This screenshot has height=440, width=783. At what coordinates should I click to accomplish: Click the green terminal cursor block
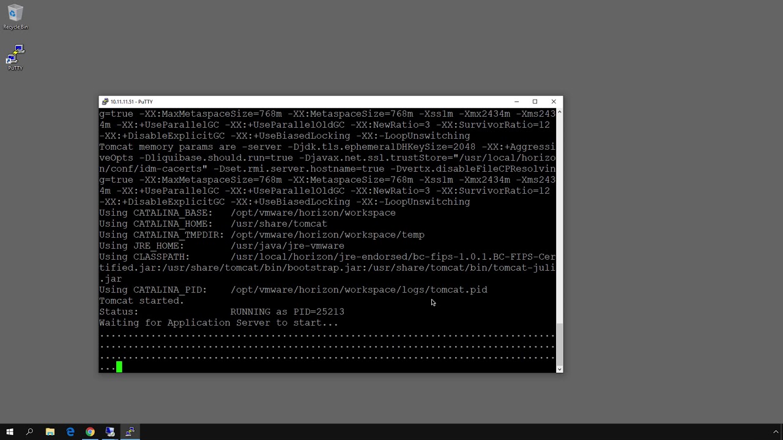pyautogui.click(x=119, y=367)
